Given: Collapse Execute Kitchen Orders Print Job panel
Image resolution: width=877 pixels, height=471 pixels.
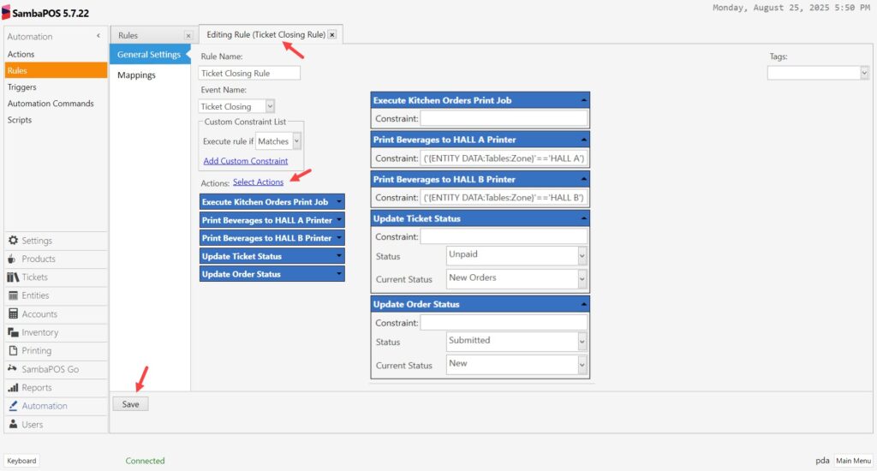Looking at the screenshot, I should pos(583,100).
